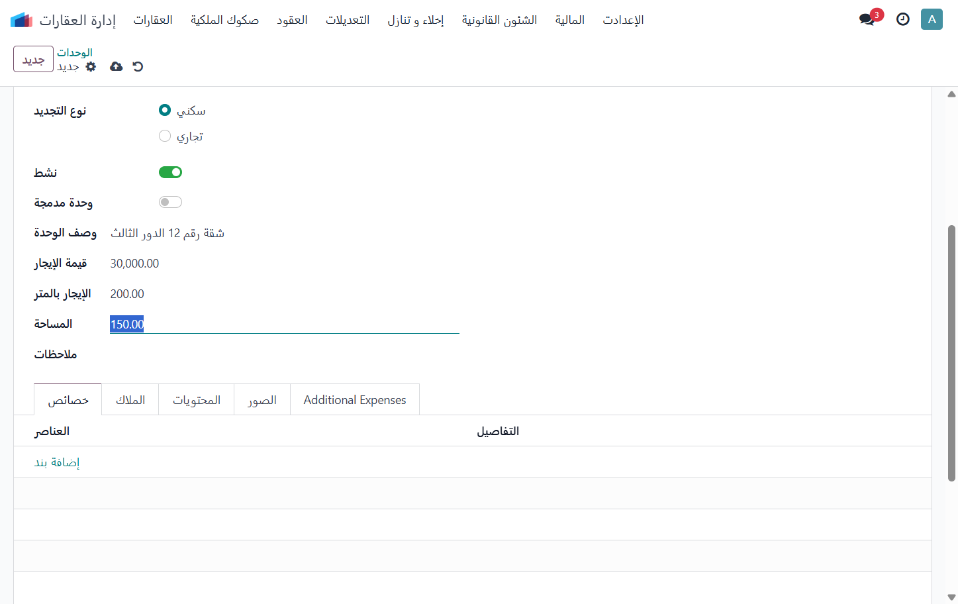The height and width of the screenshot is (604, 958).
Task: Click the قيمة الإيجار field 30,000.00
Action: click(x=285, y=263)
